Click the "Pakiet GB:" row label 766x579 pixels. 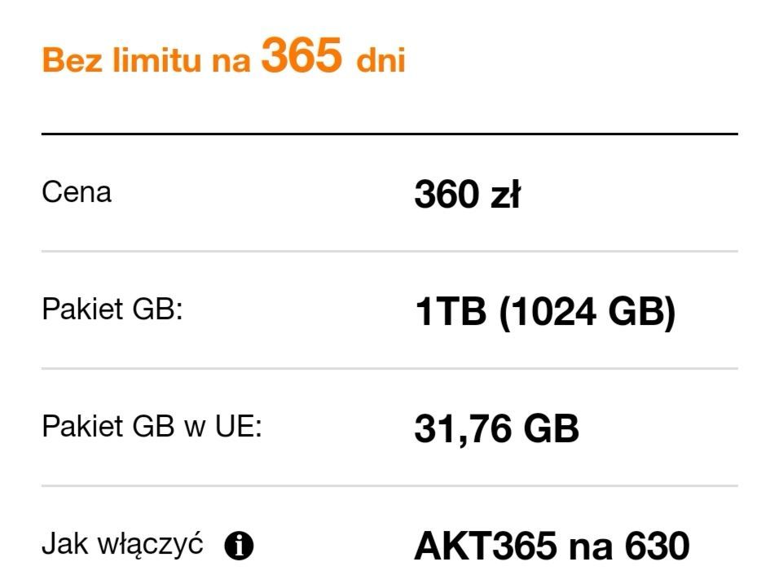pos(112,310)
